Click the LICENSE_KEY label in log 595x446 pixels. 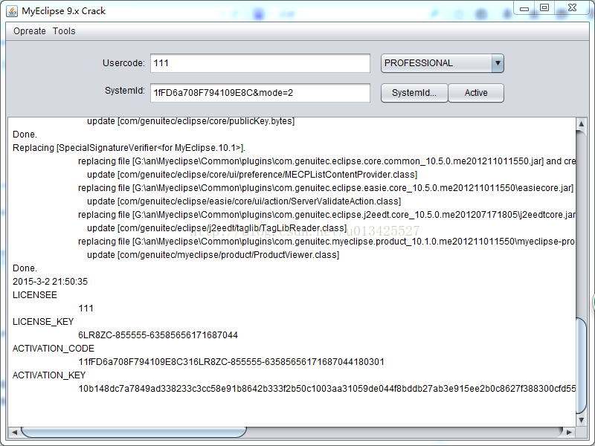coord(43,322)
